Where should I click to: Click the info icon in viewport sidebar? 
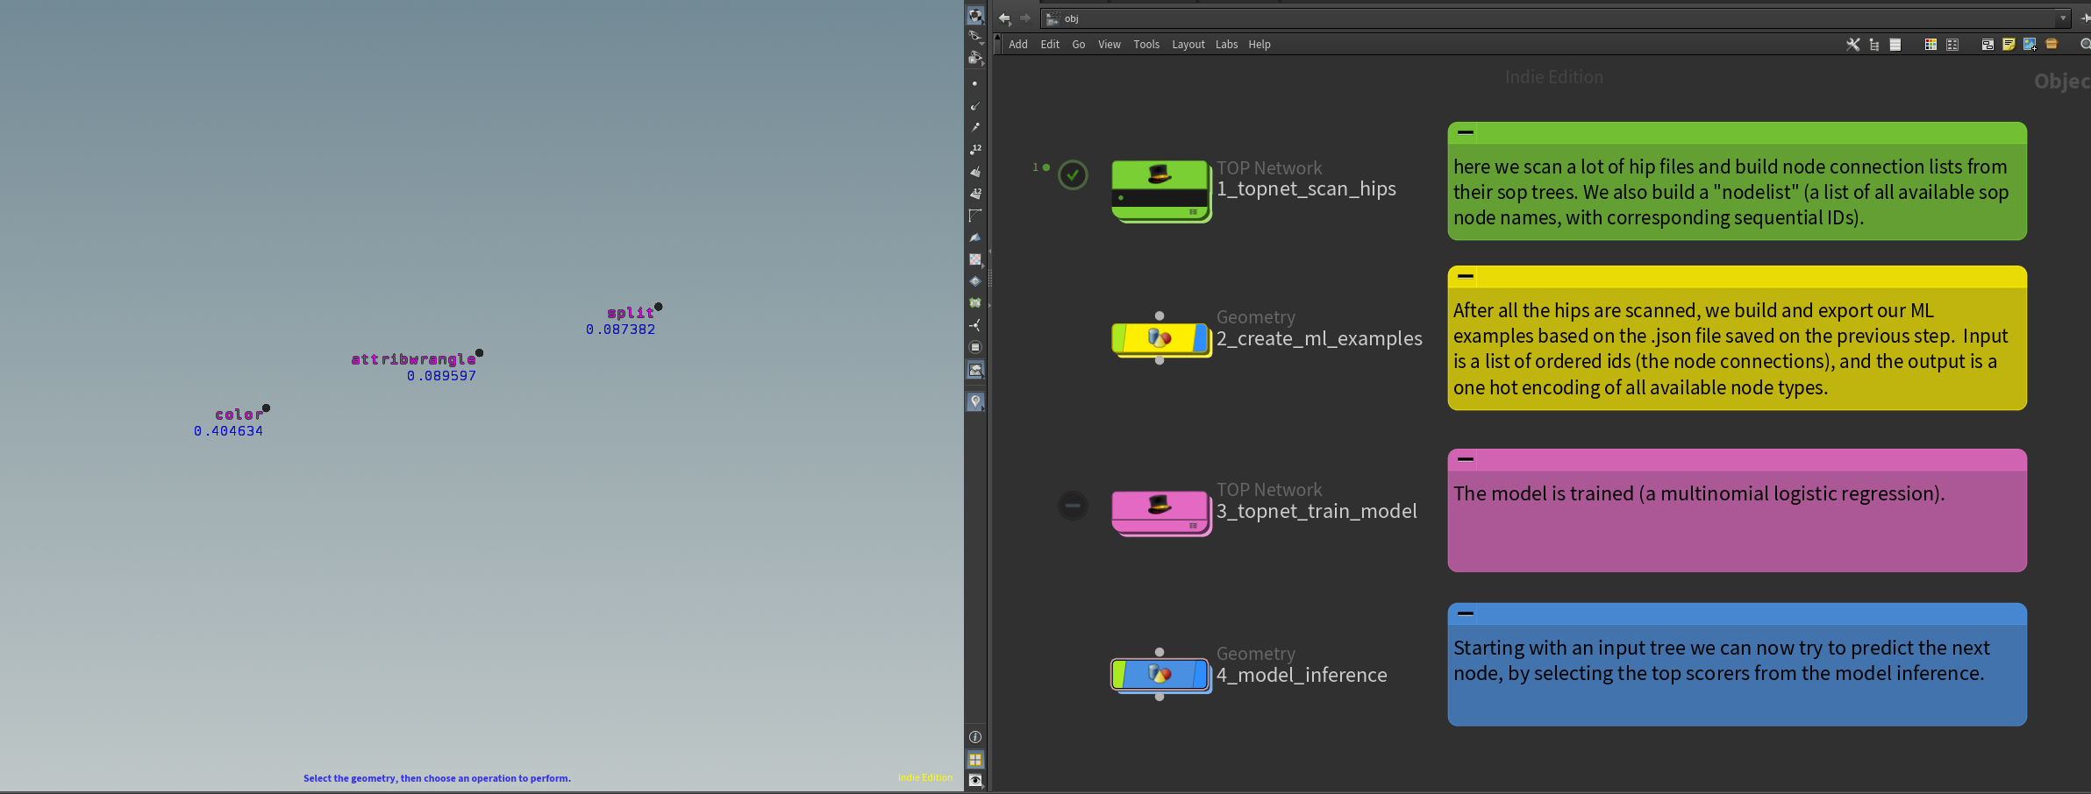(x=975, y=737)
